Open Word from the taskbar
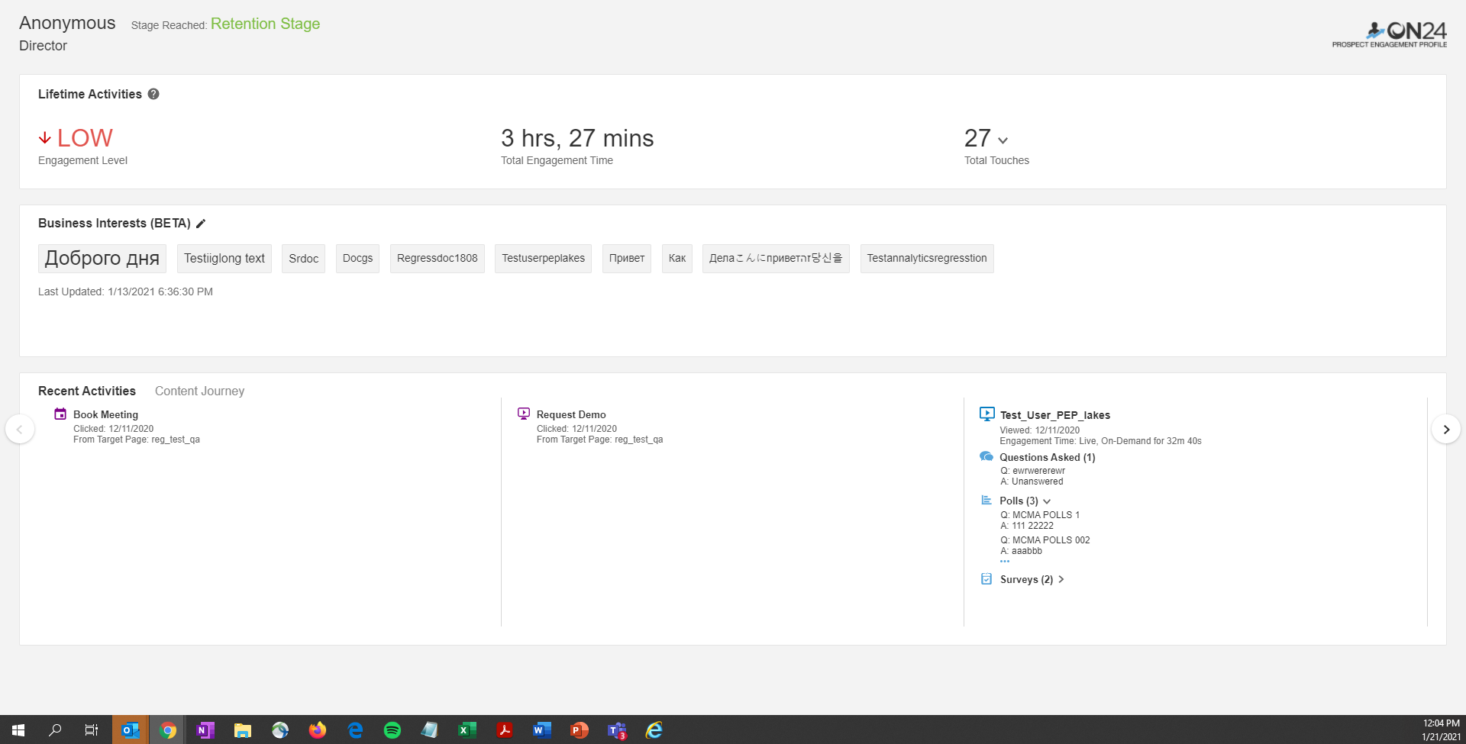The image size is (1466, 744). click(x=541, y=730)
